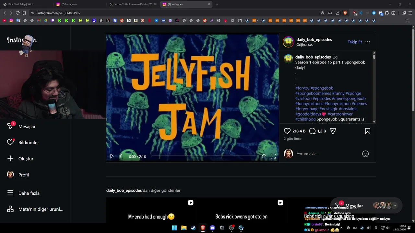The image size is (415, 233).
Task: Switch to the Kick Chat Takip browser tab
Action: (26, 4)
